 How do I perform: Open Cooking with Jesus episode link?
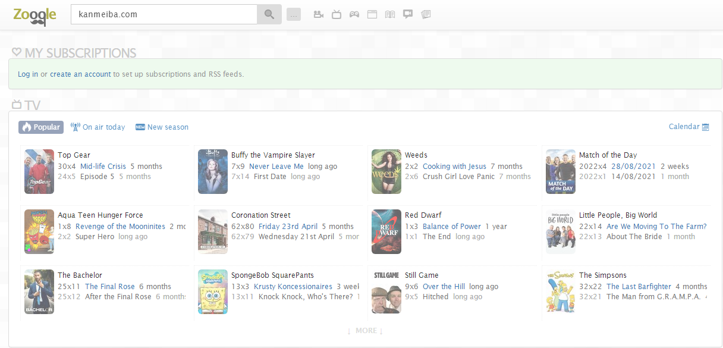click(454, 167)
